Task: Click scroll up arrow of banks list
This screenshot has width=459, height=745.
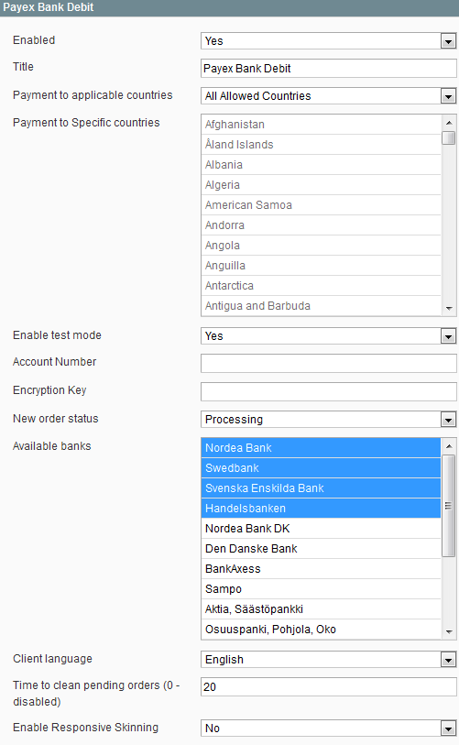Action: [449, 446]
